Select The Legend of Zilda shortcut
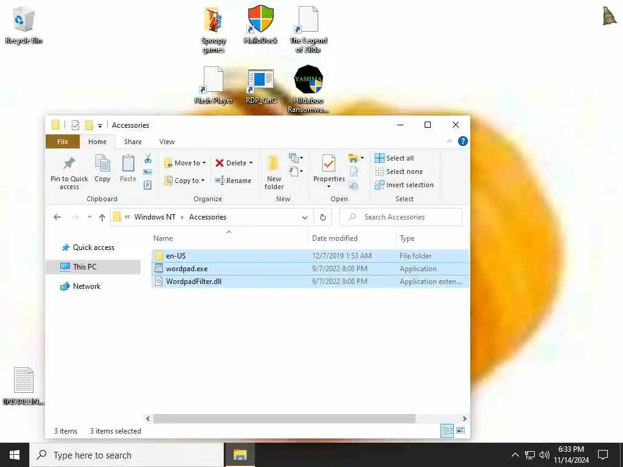The width and height of the screenshot is (623, 467). [308, 29]
